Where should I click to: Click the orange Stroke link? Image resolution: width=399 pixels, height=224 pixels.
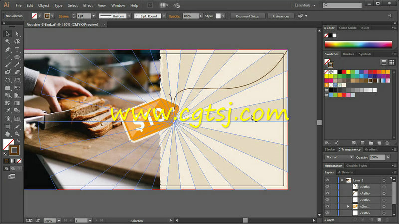64,16
